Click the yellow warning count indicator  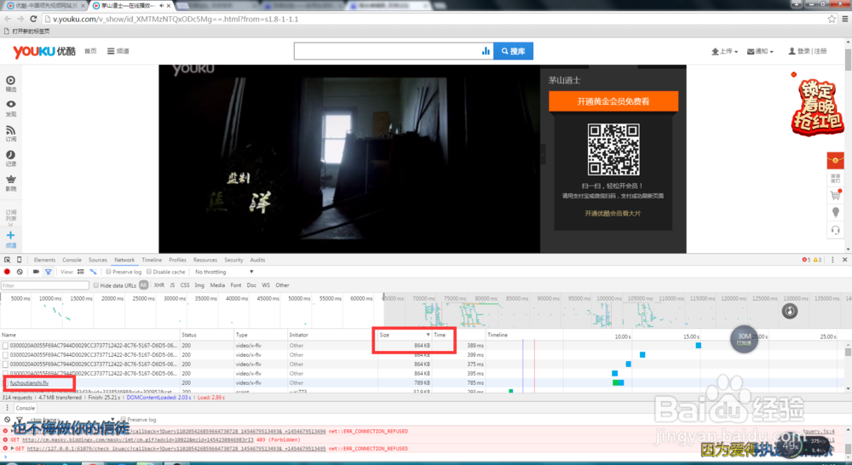(x=817, y=260)
